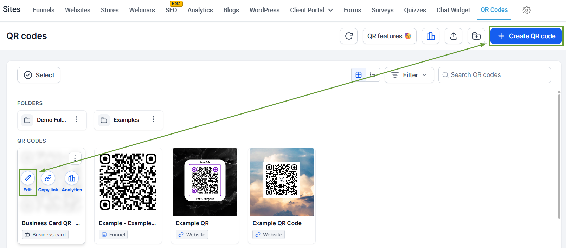Screen dimensions: 566x248
Task: Open Analytics icon on Business Card QR
Action: point(72,178)
